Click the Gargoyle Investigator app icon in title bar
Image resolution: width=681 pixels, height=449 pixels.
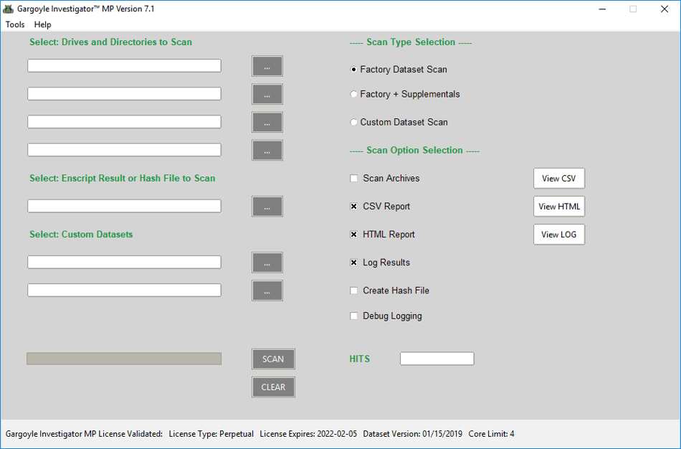(x=9, y=9)
